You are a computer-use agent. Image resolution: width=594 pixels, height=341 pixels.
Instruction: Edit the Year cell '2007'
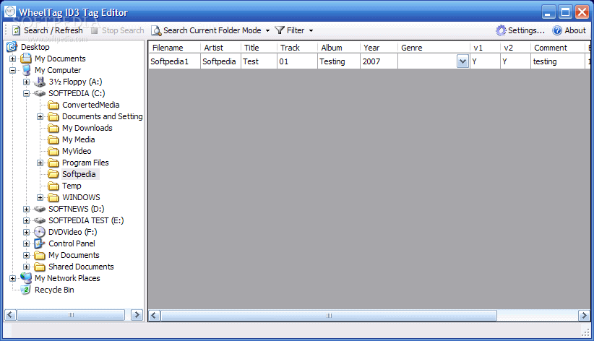point(379,61)
